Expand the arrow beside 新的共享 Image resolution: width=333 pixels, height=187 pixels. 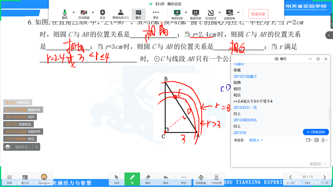[186, 13]
